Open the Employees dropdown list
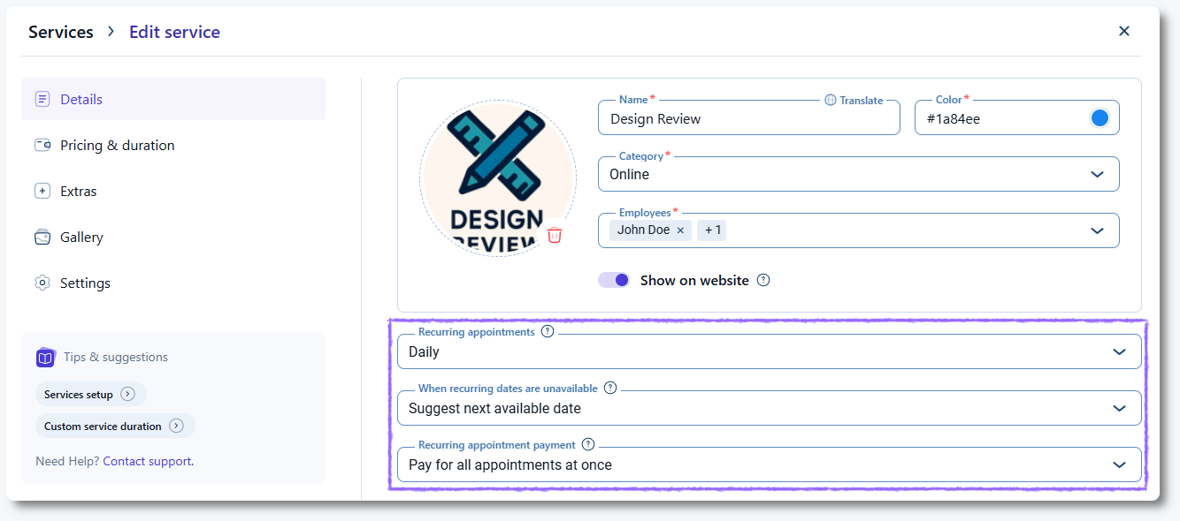 [1097, 230]
